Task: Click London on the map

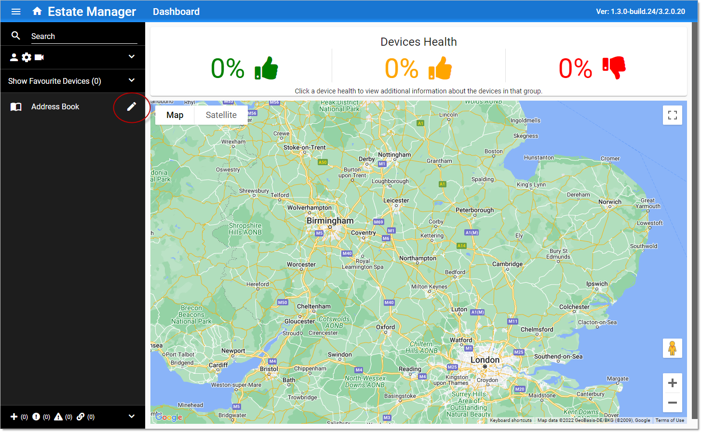Action: [485, 360]
